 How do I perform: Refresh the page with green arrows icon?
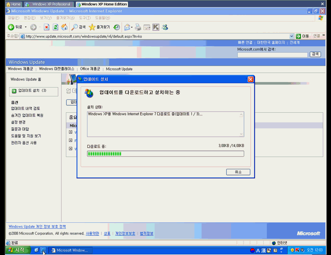56,27
